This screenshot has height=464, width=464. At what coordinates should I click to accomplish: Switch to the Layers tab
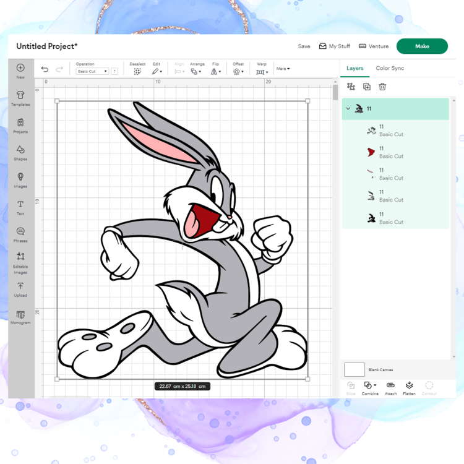pyautogui.click(x=354, y=68)
